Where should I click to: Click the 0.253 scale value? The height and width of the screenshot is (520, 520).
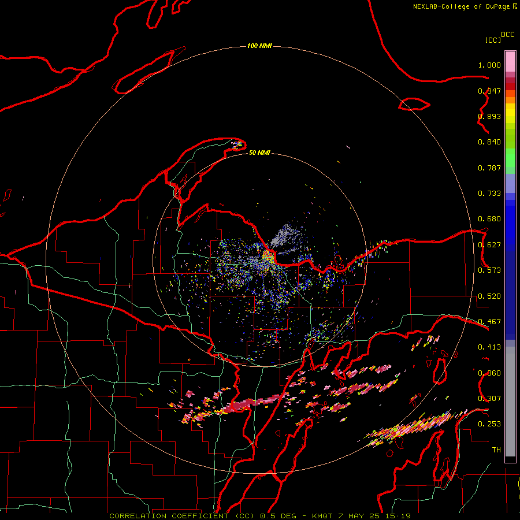point(489,424)
